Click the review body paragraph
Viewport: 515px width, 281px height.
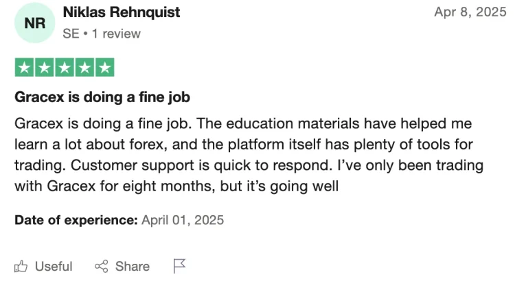pyautogui.click(x=249, y=155)
